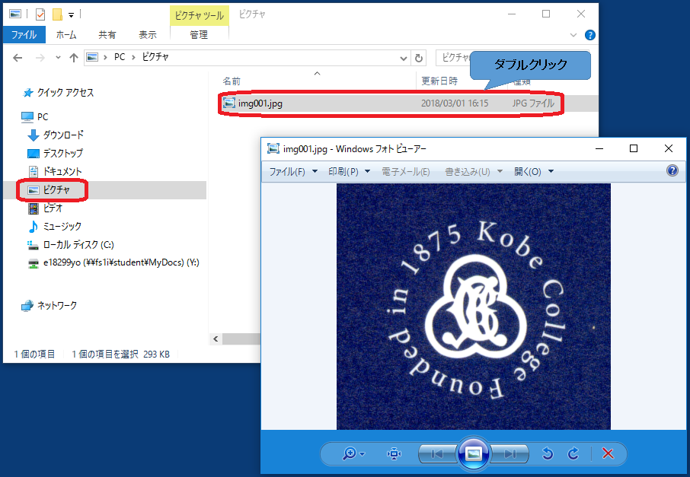Click Explorer up-level arrow
The image size is (690, 477).
click(73, 58)
